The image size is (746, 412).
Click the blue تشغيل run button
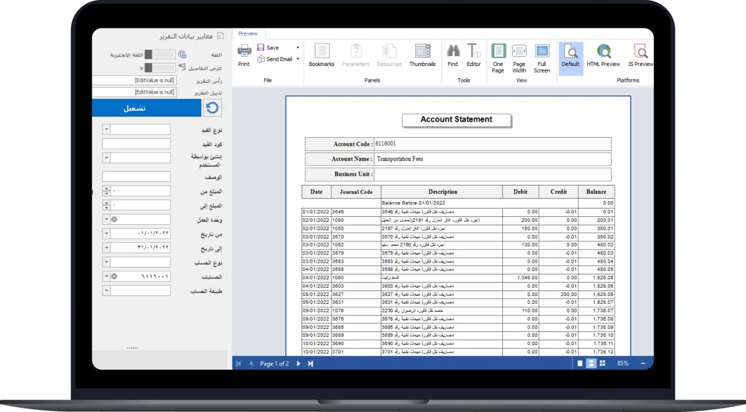(x=146, y=107)
